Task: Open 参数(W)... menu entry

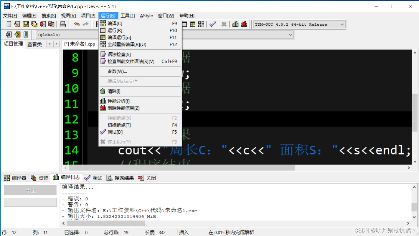Action: point(140,72)
